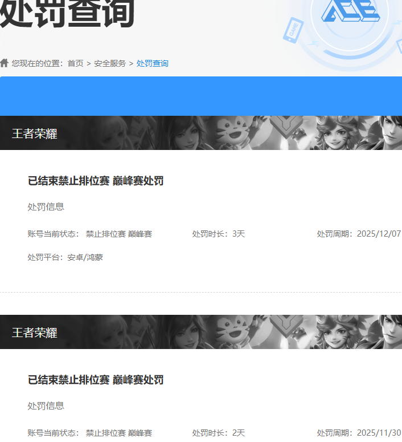Screen dimensions: 402x442
Task: Click the first 王者荣耀 banner title
Action: [35, 133]
